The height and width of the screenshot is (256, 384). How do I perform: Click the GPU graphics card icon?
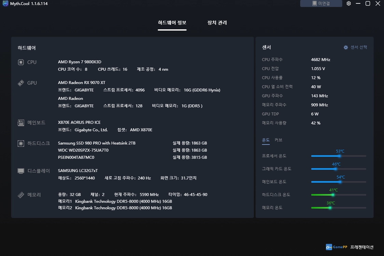tap(21, 83)
